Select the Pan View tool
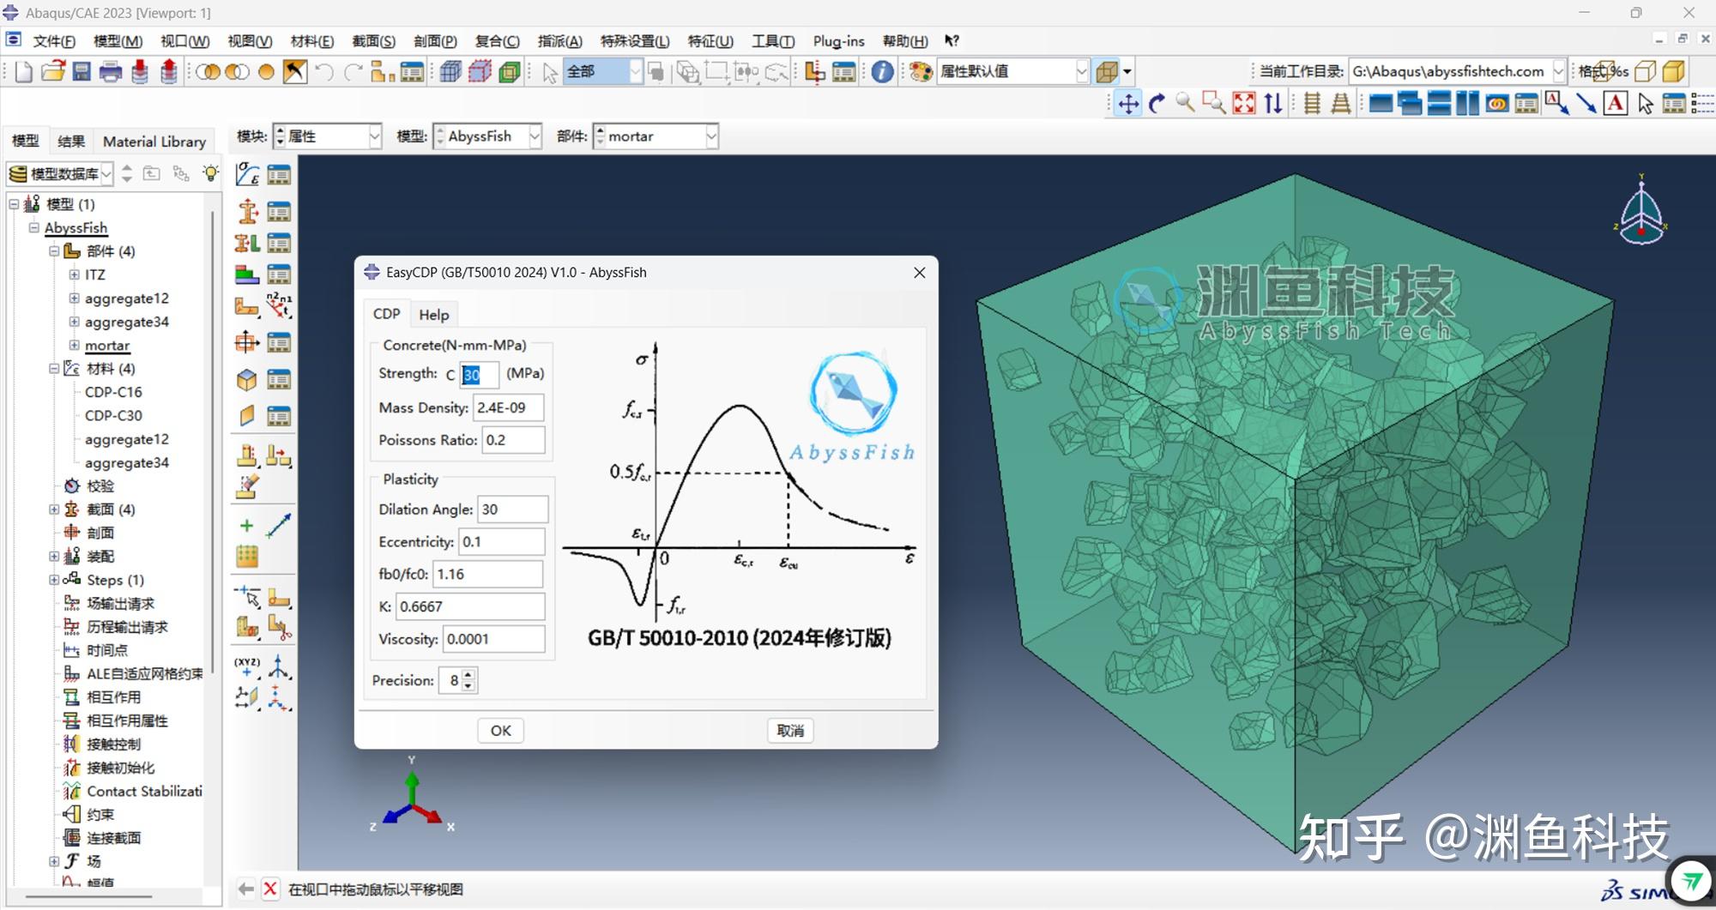 click(x=1128, y=104)
